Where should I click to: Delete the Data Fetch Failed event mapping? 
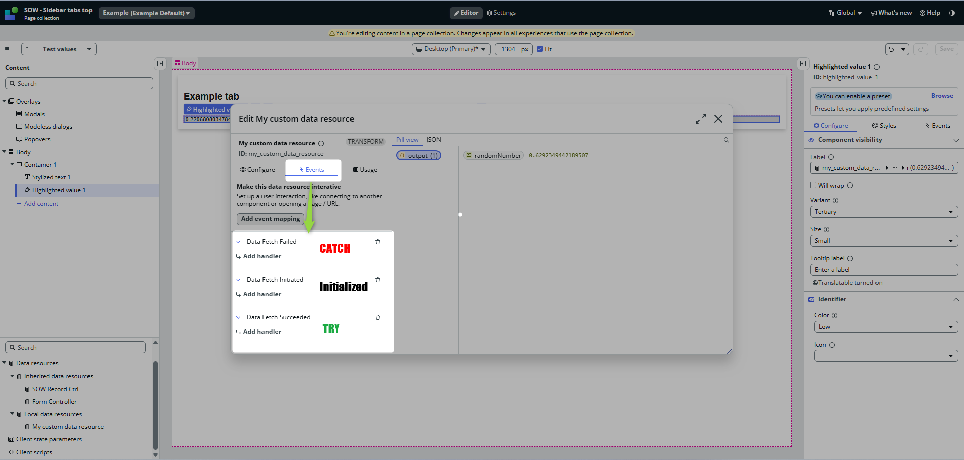(378, 242)
